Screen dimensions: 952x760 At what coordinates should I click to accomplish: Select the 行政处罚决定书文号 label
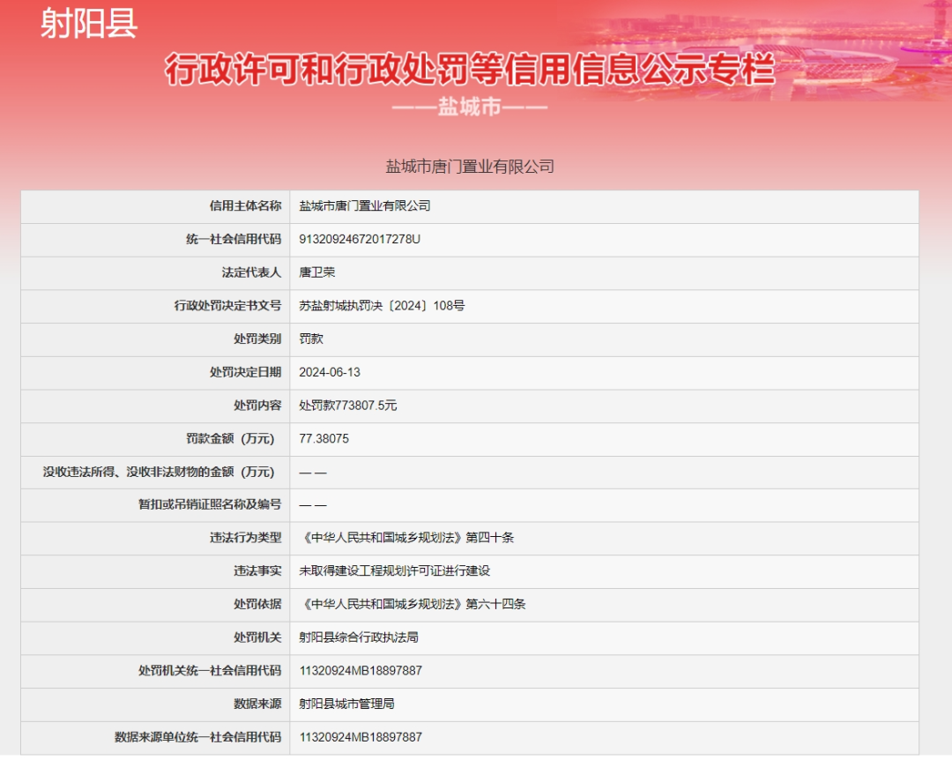click(227, 306)
